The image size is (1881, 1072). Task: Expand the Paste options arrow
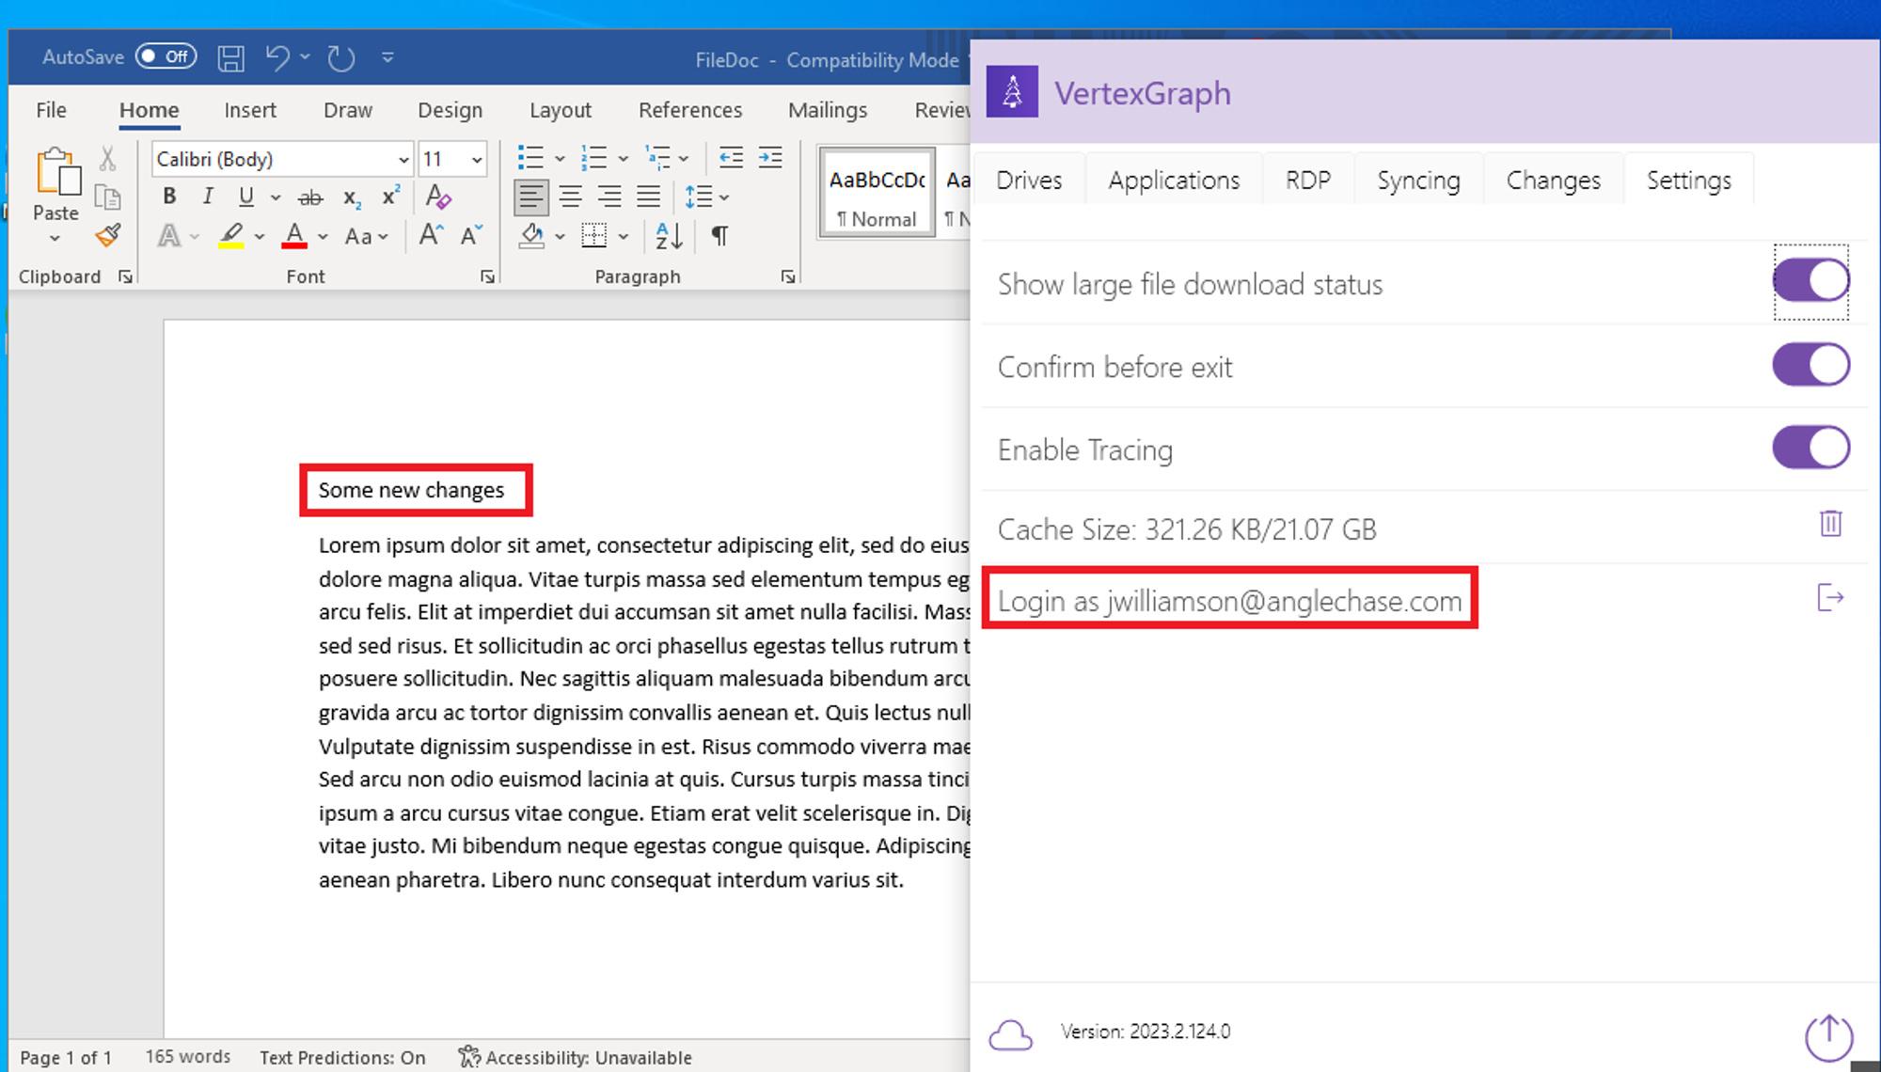[x=55, y=238]
